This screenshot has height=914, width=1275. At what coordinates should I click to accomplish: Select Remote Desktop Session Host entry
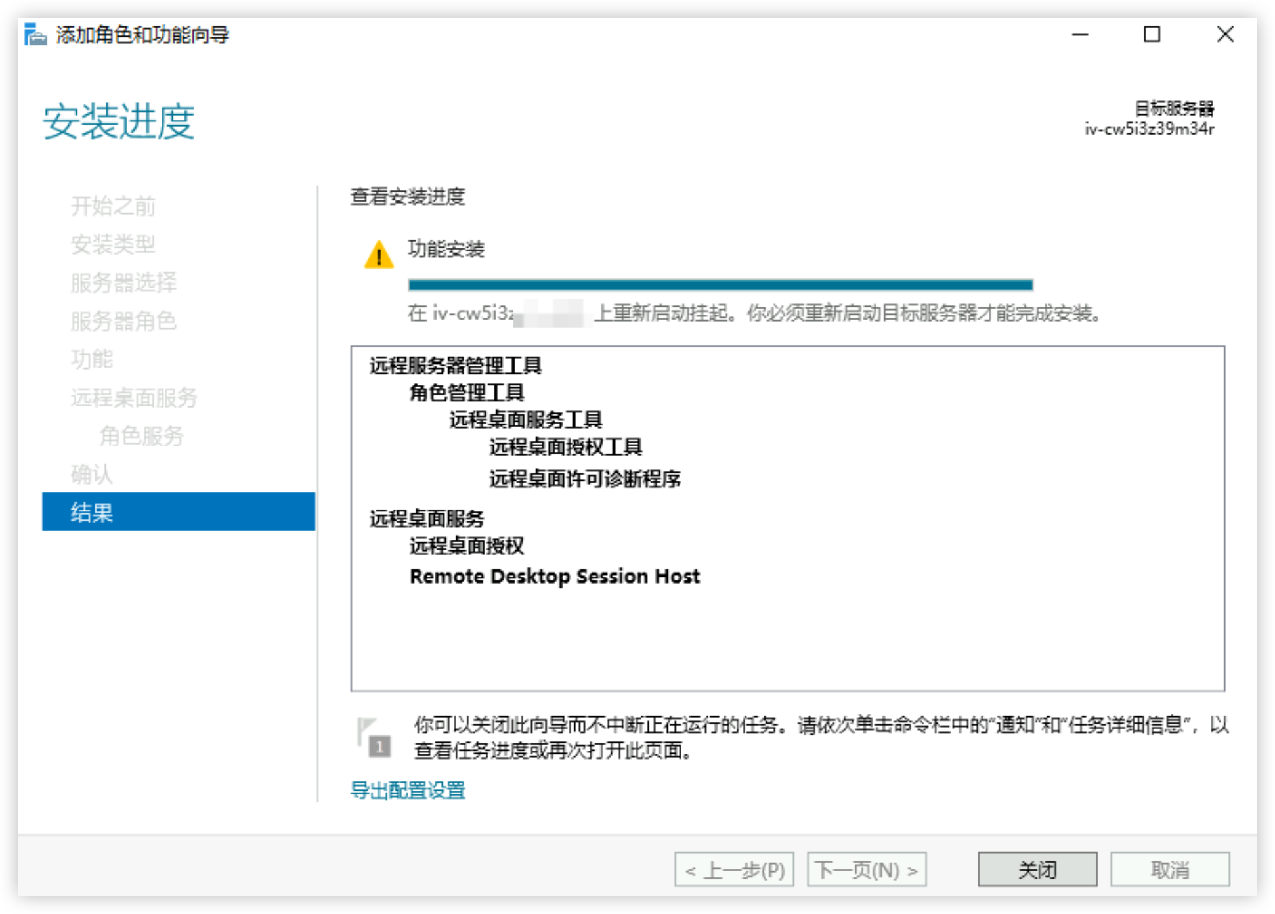(555, 576)
